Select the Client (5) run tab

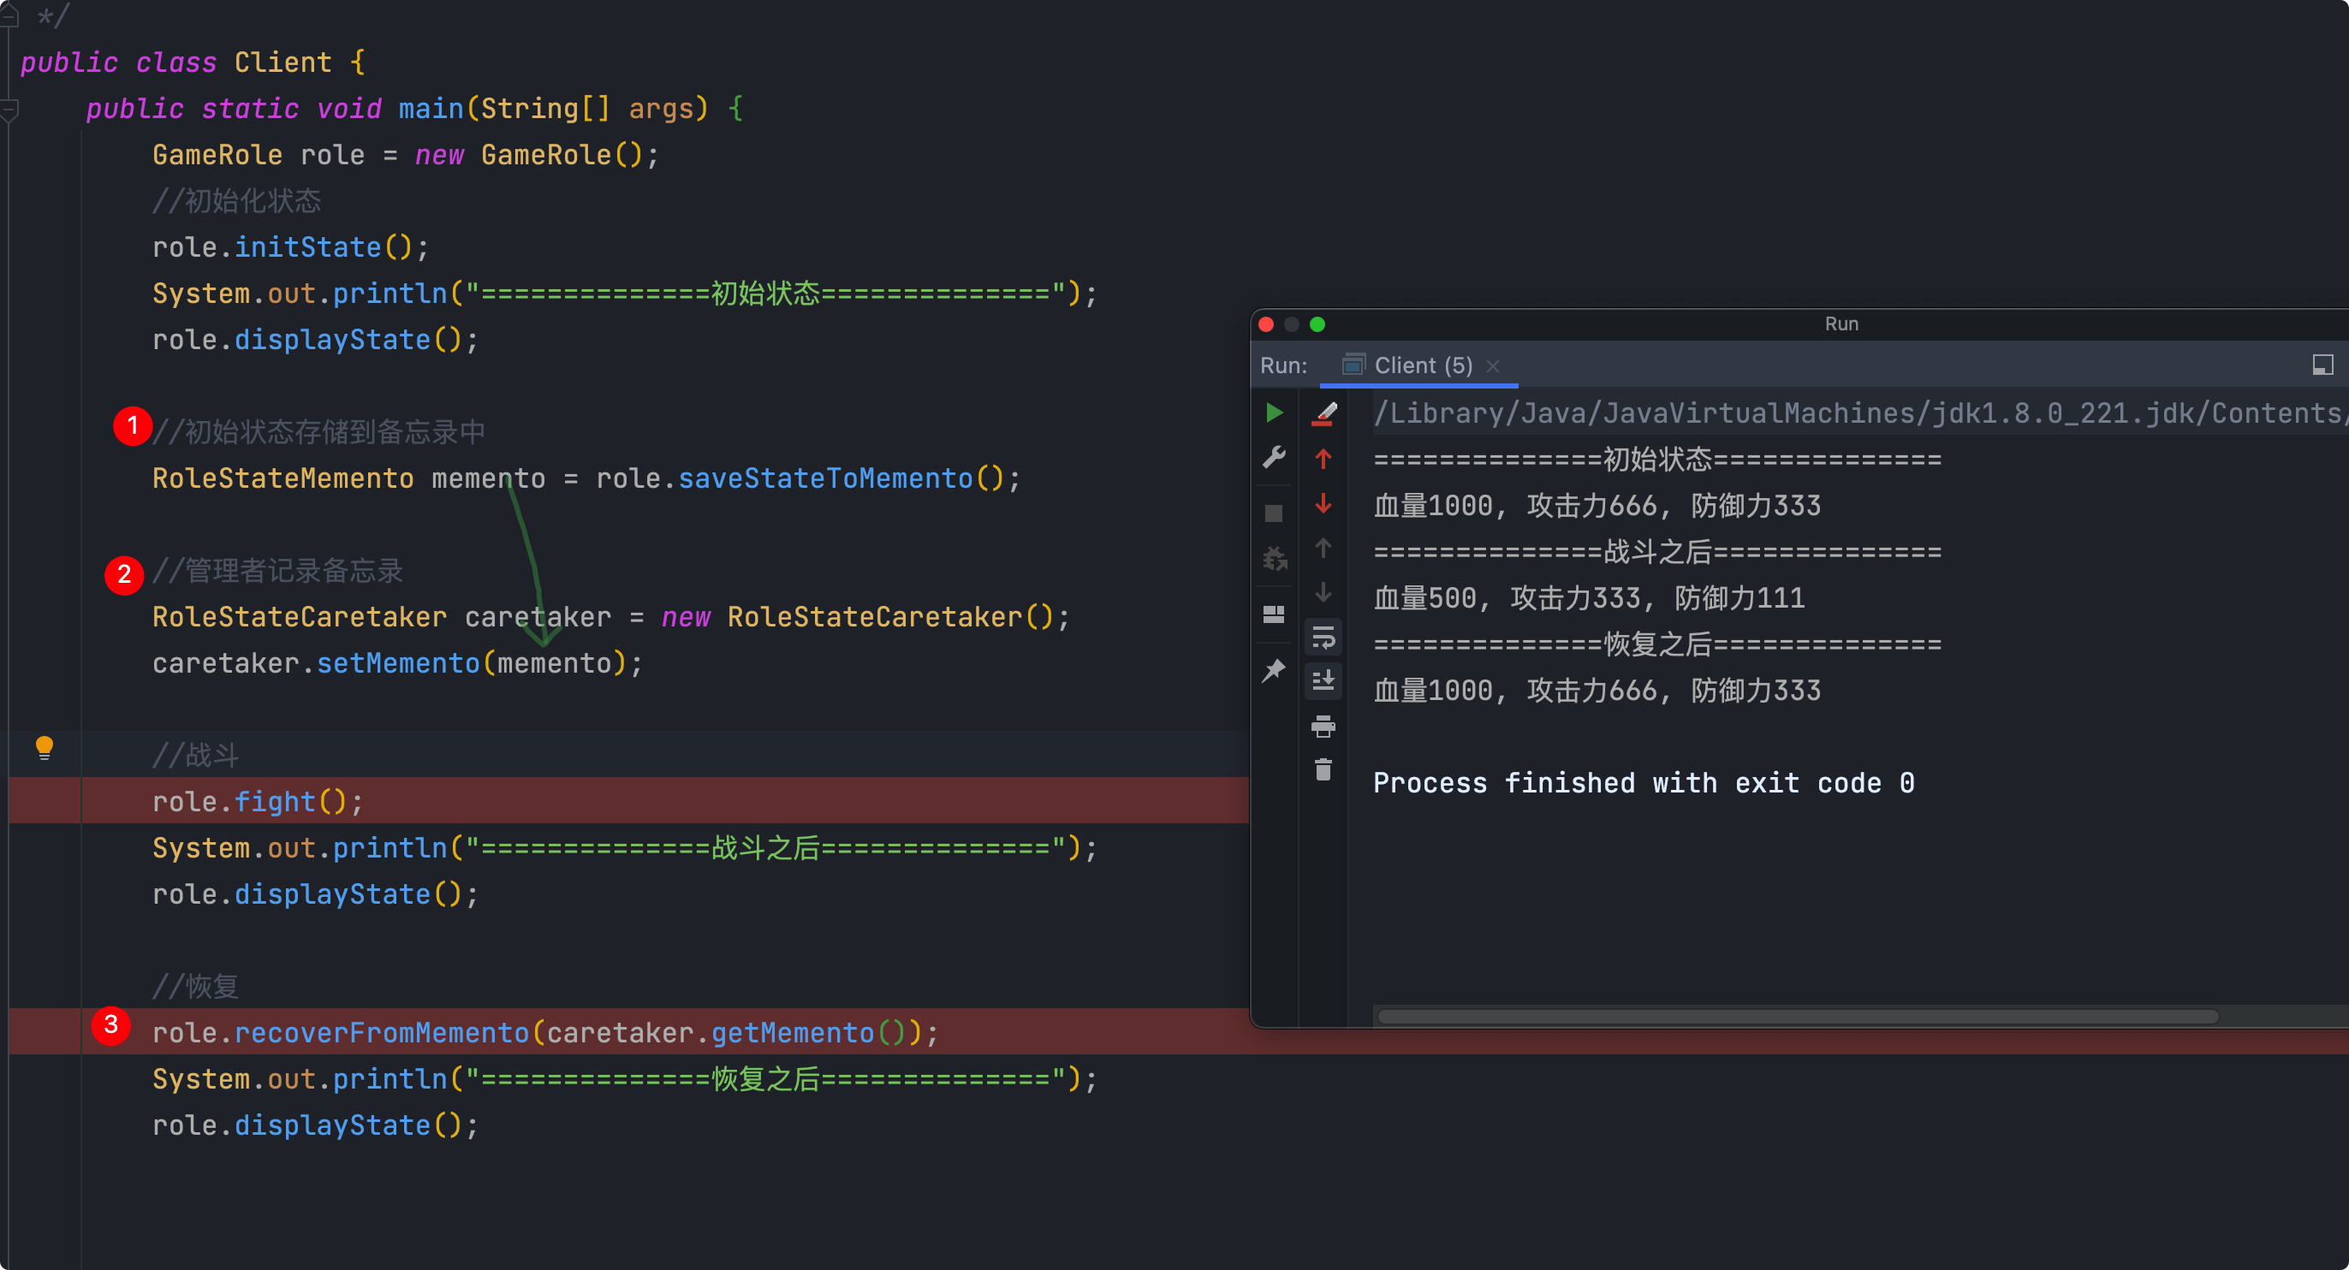tap(1422, 365)
